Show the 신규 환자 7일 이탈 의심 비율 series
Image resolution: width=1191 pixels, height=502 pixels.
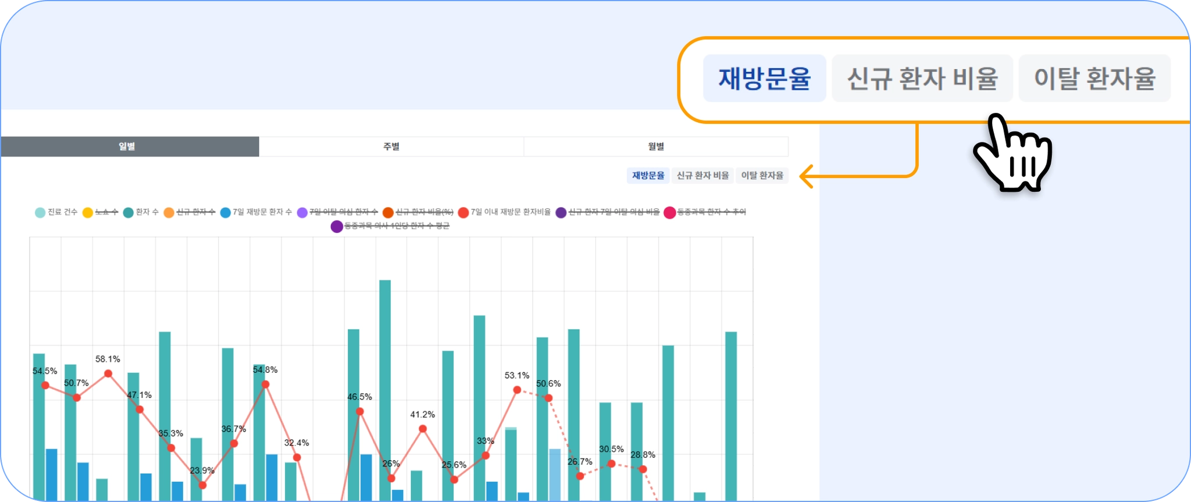click(x=608, y=212)
